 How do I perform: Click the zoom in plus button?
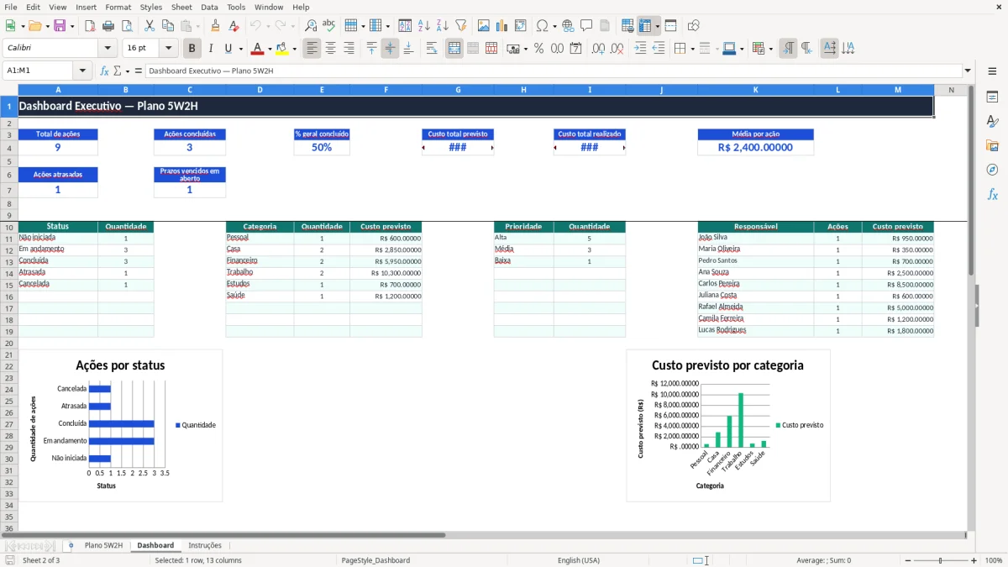(974, 560)
